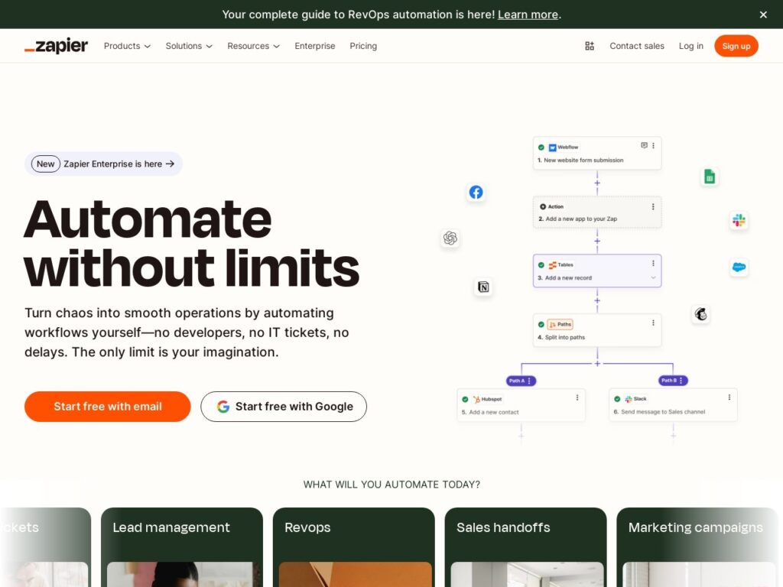Click the Salesforce cloud icon
Screen dimensions: 783x587
739,267
